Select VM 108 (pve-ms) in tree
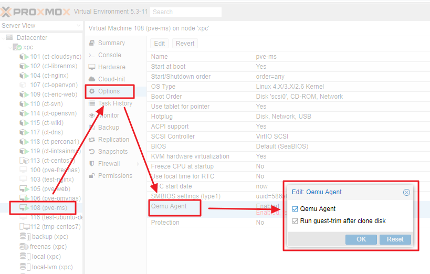 (41, 208)
